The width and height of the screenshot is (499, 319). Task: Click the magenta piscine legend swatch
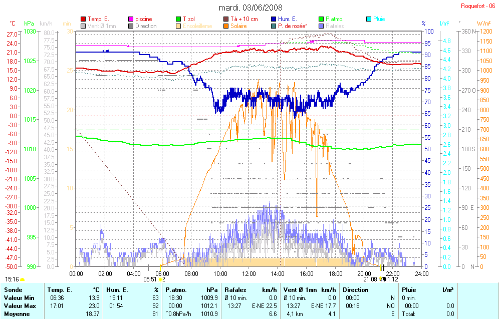click(131, 19)
